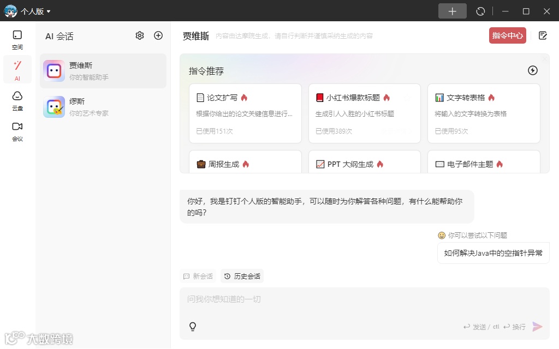Click the send arrow button

click(x=537, y=326)
